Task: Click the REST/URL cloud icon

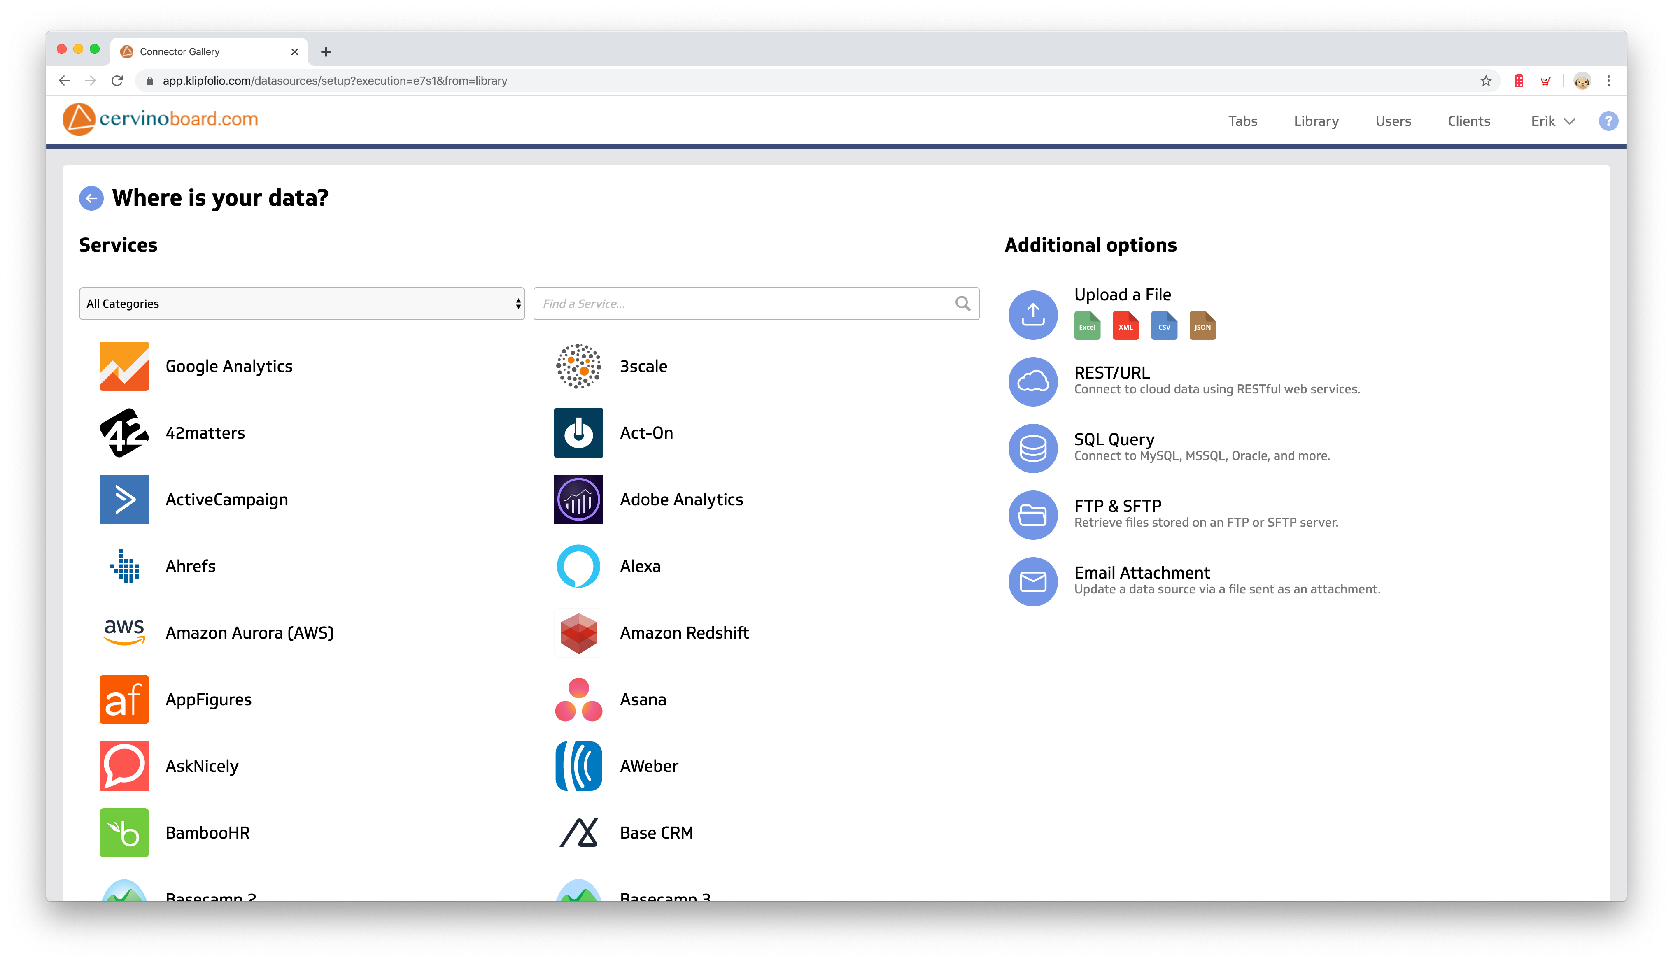Action: pyautogui.click(x=1032, y=381)
